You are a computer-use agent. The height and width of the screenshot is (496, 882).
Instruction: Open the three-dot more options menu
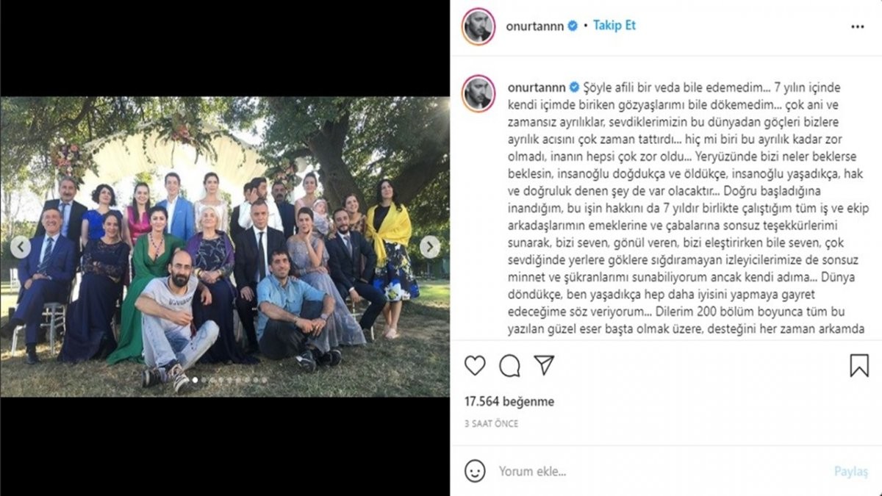[858, 26]
